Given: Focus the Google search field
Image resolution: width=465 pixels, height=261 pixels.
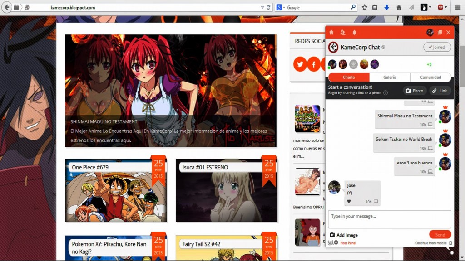Looking at the screenshot, I should point(318,7).
